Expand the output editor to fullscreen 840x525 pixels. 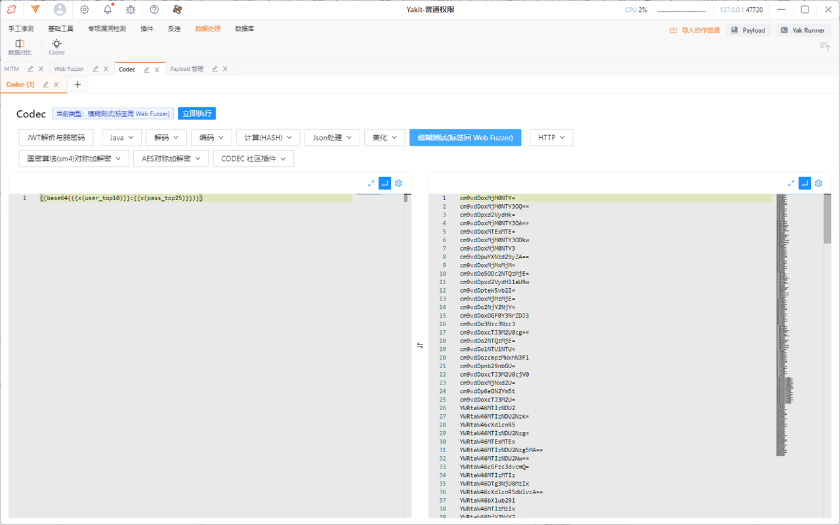[x=791, y=183]
